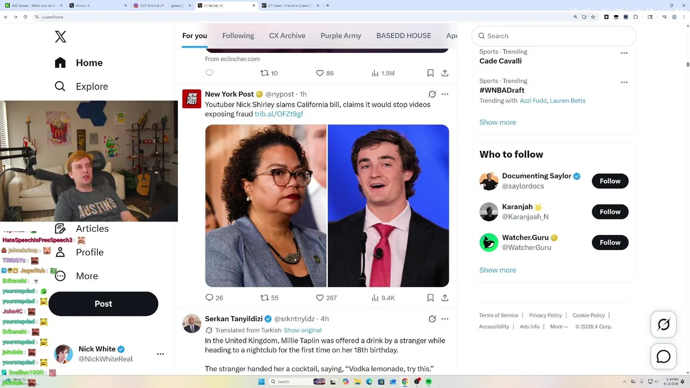690x388 pixels.
Task: Follow Karanjah
Action: click(x=610, y=212)
